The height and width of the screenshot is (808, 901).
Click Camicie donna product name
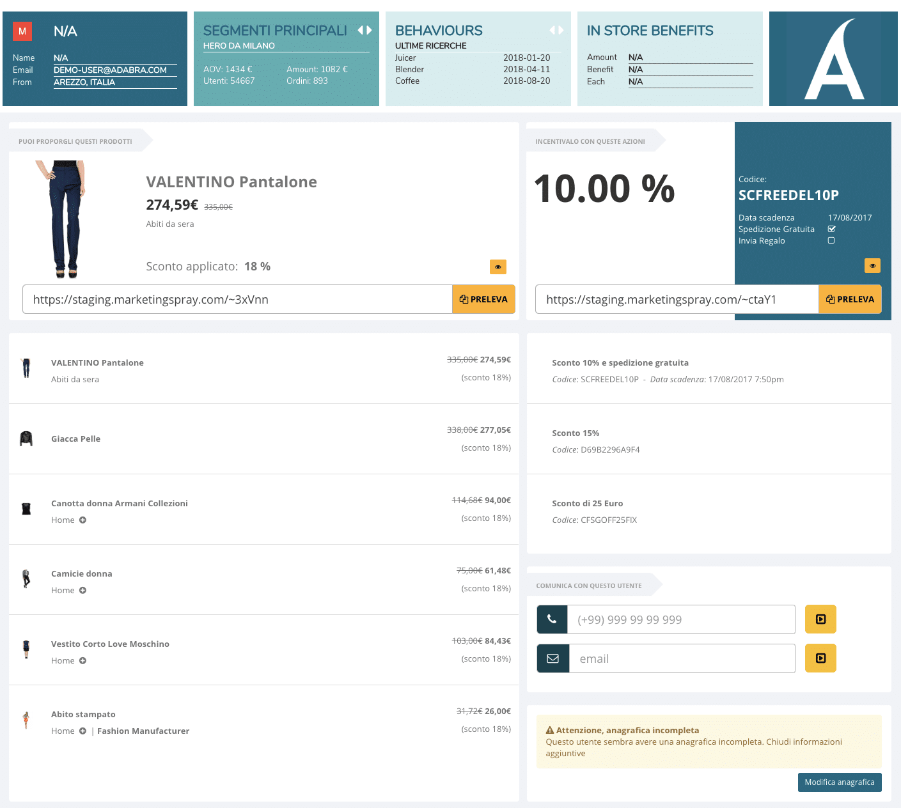click(x=82, y=573)
